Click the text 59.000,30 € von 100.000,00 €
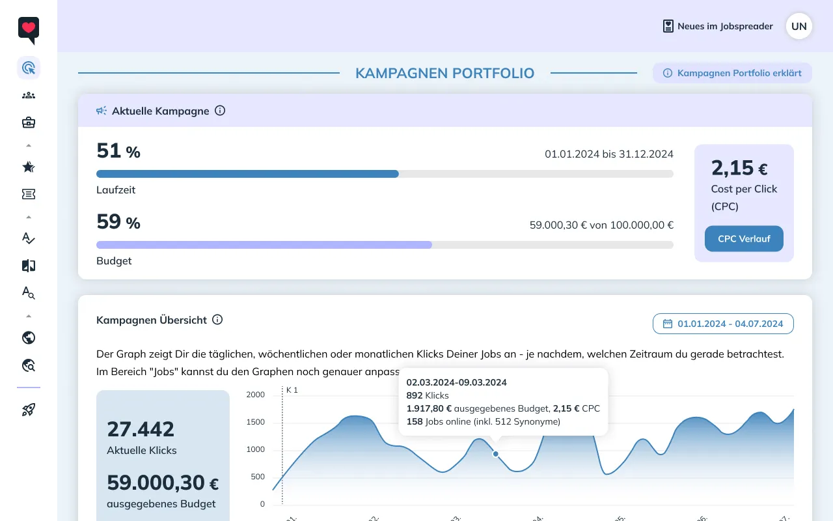Image resolution: width=833 pixels, height=521 pixels. pyautogui.click(x=601, y=225)
